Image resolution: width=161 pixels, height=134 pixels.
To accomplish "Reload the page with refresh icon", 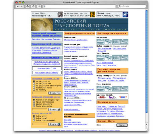I will [x=33, y=6].
